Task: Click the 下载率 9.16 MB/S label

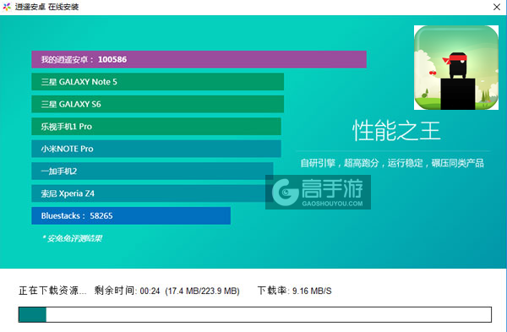Action: point(295,291)
